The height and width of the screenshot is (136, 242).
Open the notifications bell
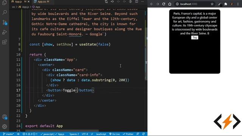point(144,134)
